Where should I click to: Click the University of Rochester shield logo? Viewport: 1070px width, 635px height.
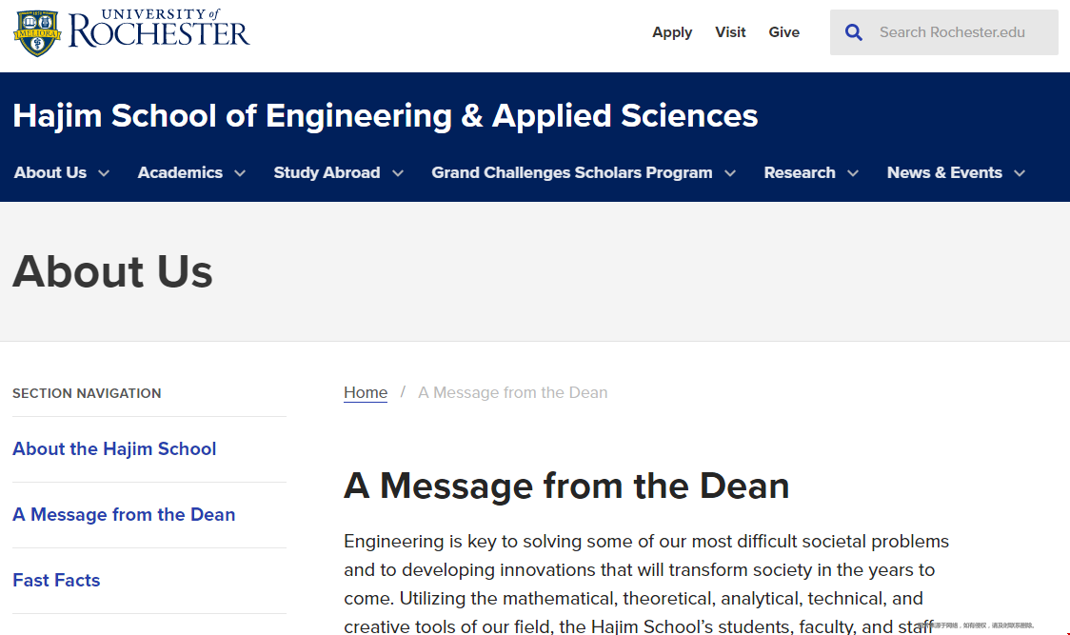pos(37,32)
